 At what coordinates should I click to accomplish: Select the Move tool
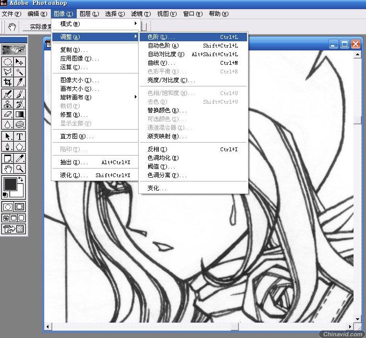click(19, 62)
